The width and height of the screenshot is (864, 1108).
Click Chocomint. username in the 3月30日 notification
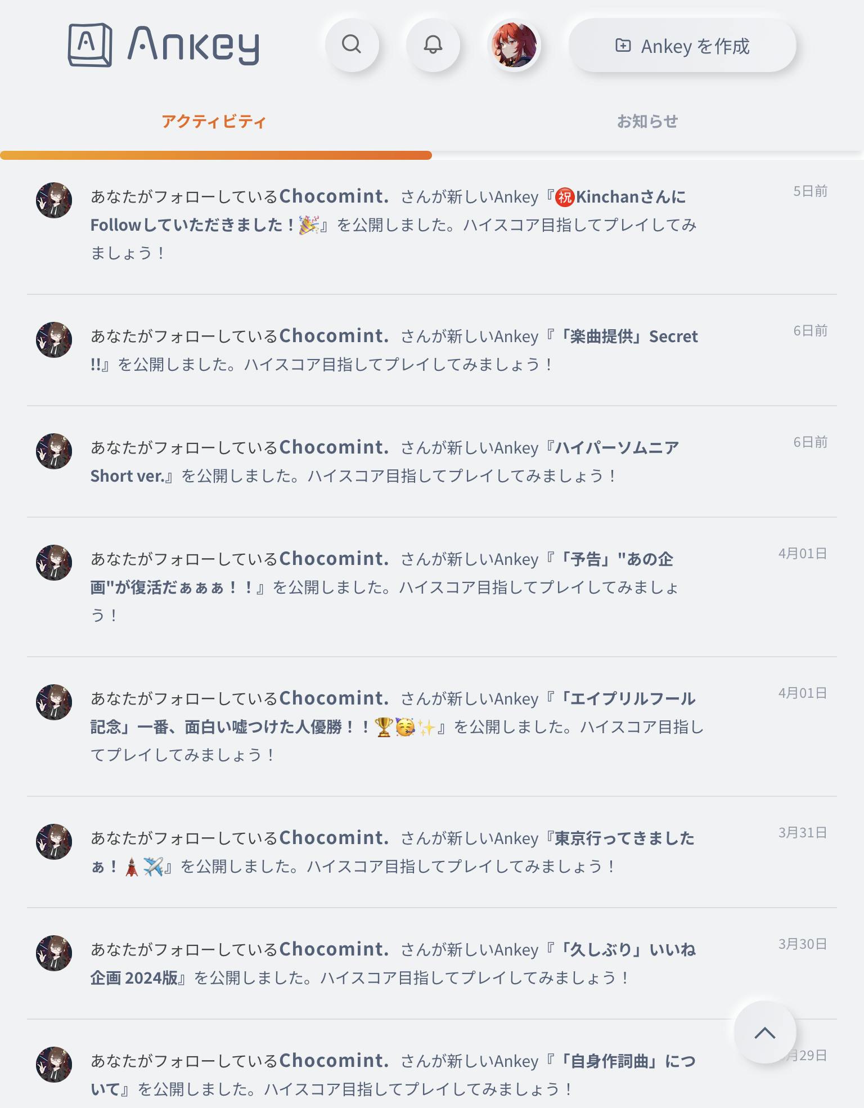point(334,950)
